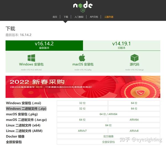
Task: Select 64 位 / ARM64 for macOS .pkg
Action: (108, 114)
